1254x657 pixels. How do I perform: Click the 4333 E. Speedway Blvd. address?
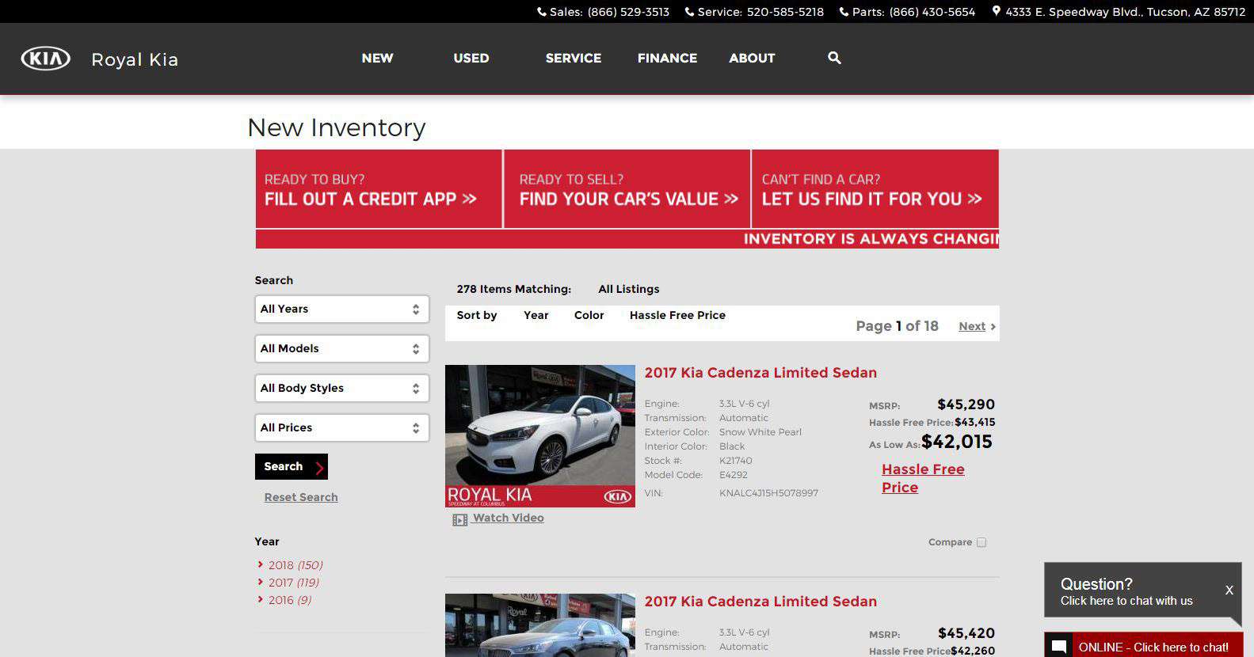1126,12
